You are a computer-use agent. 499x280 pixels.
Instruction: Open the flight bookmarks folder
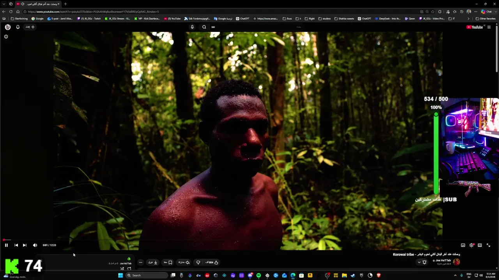pos(310,19)
